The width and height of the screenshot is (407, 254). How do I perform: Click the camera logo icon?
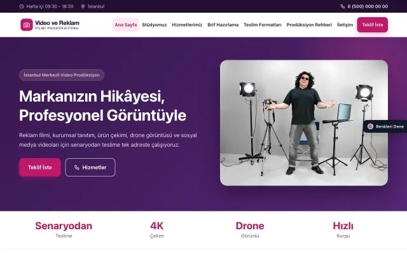[x=27, y=25]
